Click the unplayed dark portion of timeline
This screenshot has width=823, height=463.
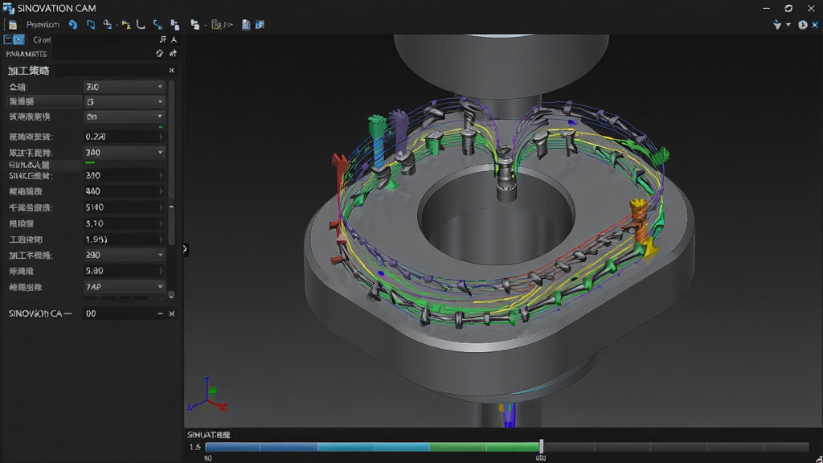click(676, 447)
